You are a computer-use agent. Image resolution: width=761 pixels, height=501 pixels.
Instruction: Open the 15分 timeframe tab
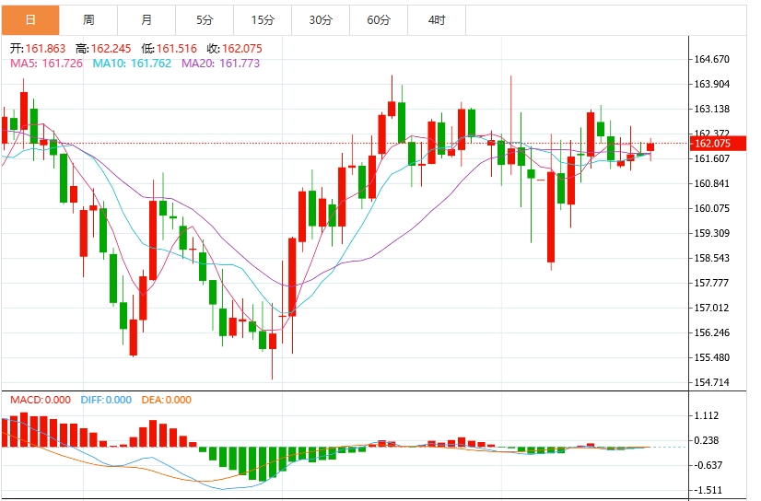pos(263,20)
